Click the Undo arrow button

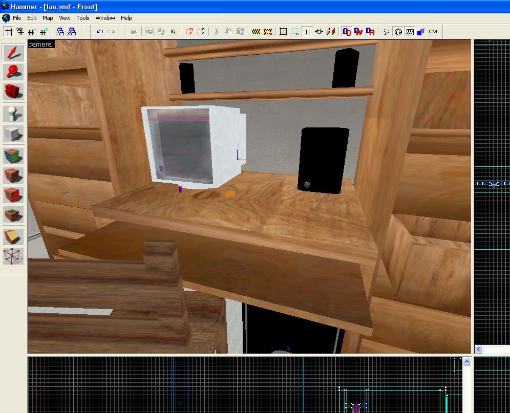click(x=100, y=32)
